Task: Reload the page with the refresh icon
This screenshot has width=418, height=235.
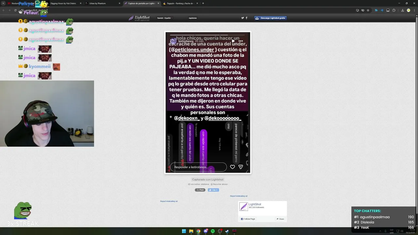Action: tap(15, 10)
